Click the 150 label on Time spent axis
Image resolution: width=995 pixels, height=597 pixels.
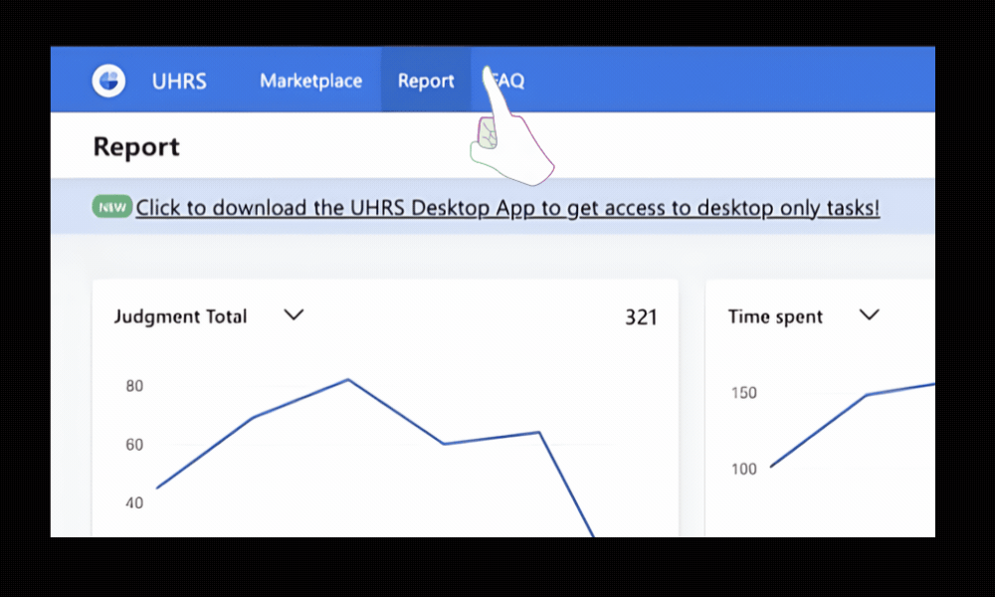click(743, 393)
